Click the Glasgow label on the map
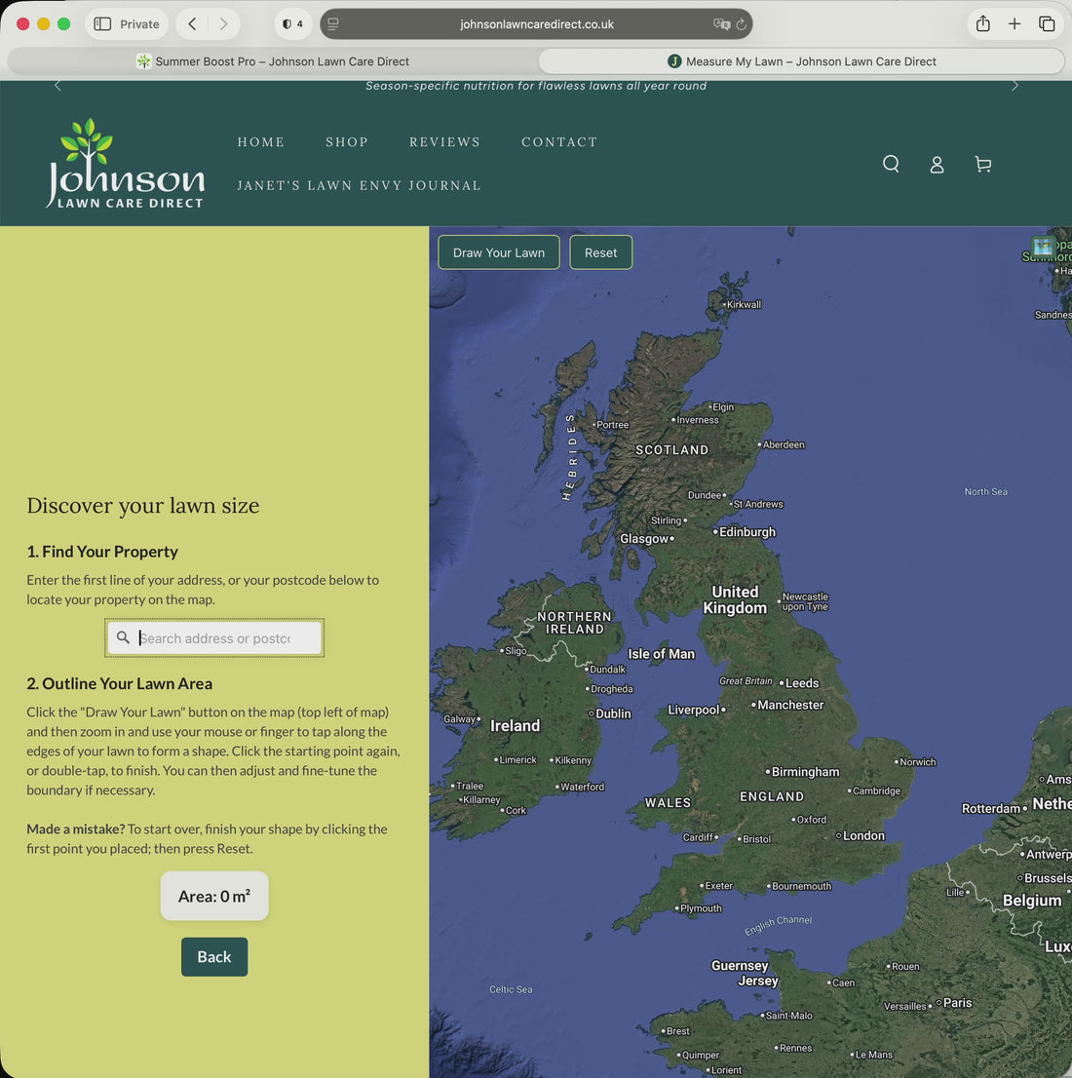Screen dimensions: 1072x1078 click(x=644, y=538)
